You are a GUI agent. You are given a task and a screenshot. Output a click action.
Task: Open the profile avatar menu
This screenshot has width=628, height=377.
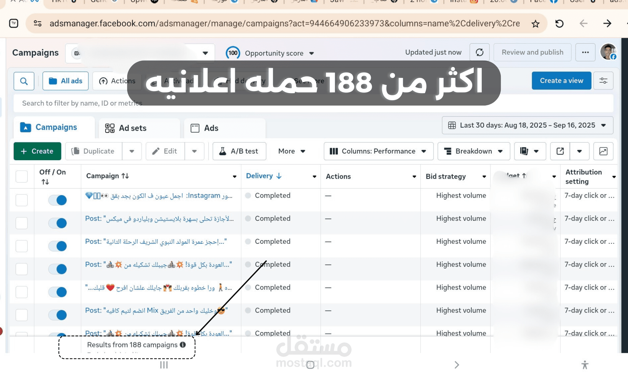(609, 52)
